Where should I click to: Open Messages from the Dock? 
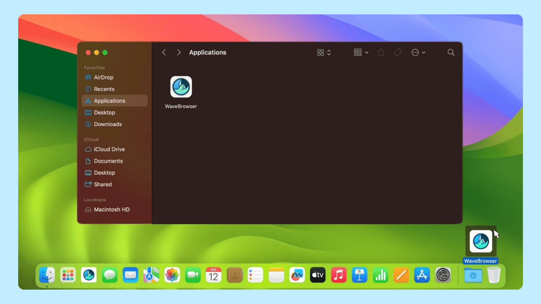coord(109,275)
